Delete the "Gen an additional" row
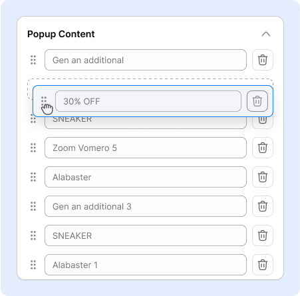This screenshot has width=300, height=296. [263, 60]
